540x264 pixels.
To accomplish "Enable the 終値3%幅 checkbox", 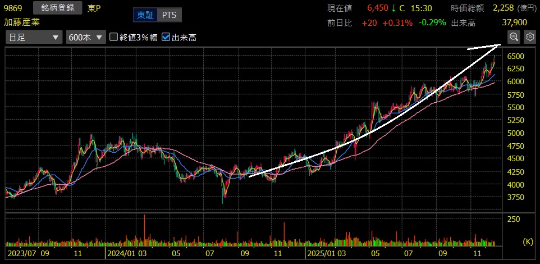I will click(114, 37).
